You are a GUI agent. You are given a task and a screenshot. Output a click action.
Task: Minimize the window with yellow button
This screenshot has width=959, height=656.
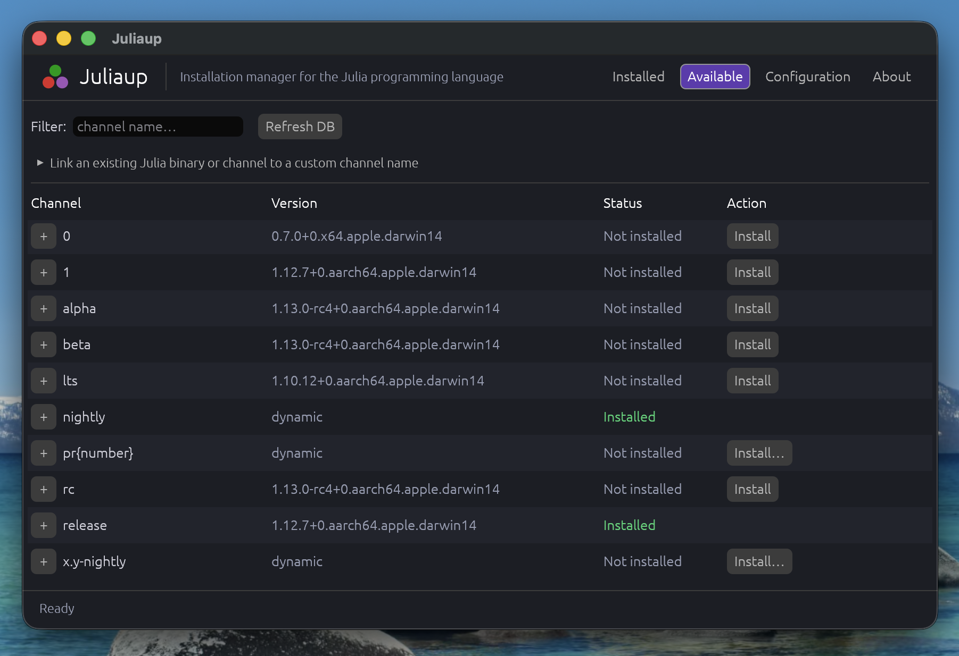(x=64, y=38)
